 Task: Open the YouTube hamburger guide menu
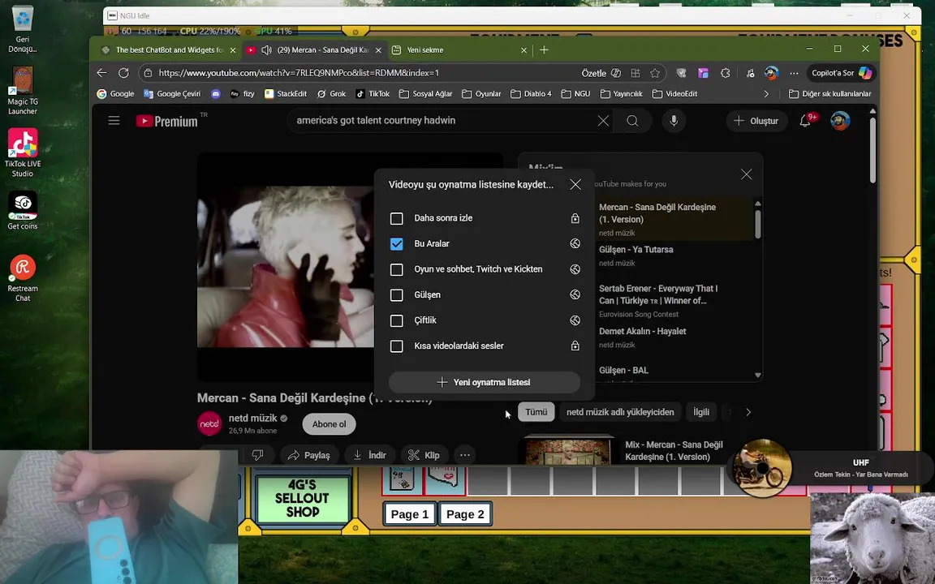click(114, 120)
